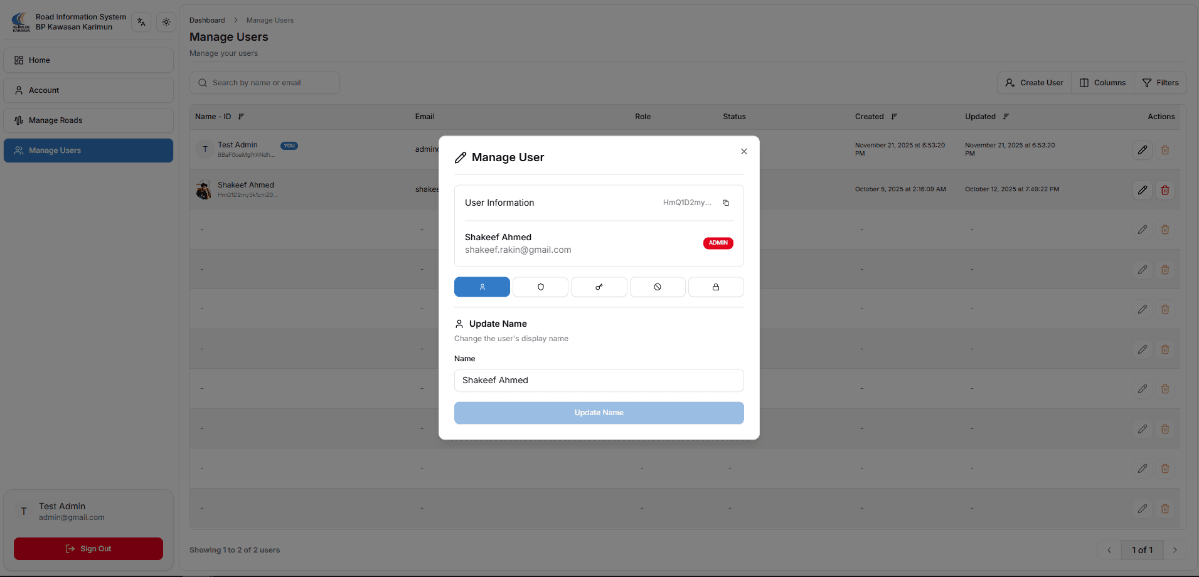Open the key password tab in the modal
The image size is (1199, 577).
599,287
